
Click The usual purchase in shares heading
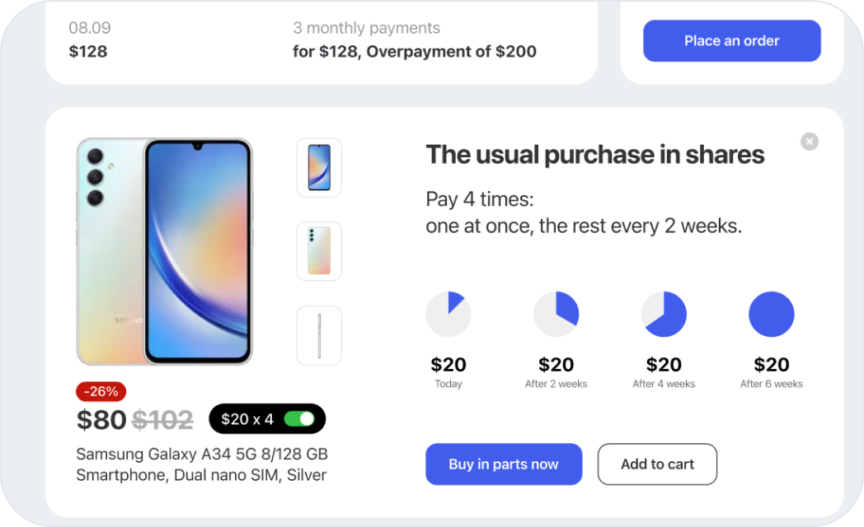(x=595, y=155)
